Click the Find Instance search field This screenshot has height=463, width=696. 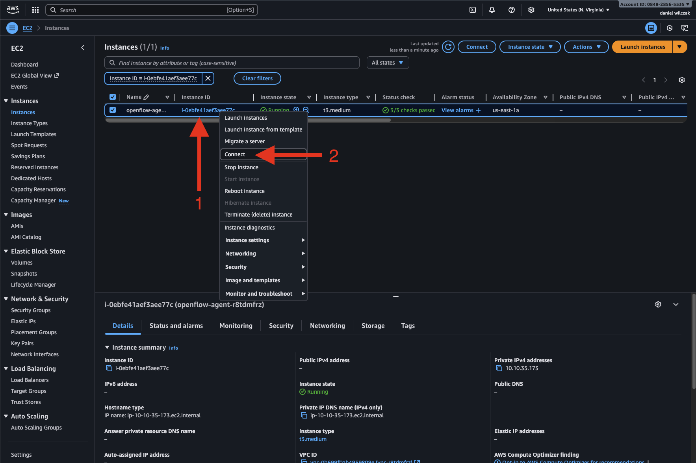click(232, 63)
